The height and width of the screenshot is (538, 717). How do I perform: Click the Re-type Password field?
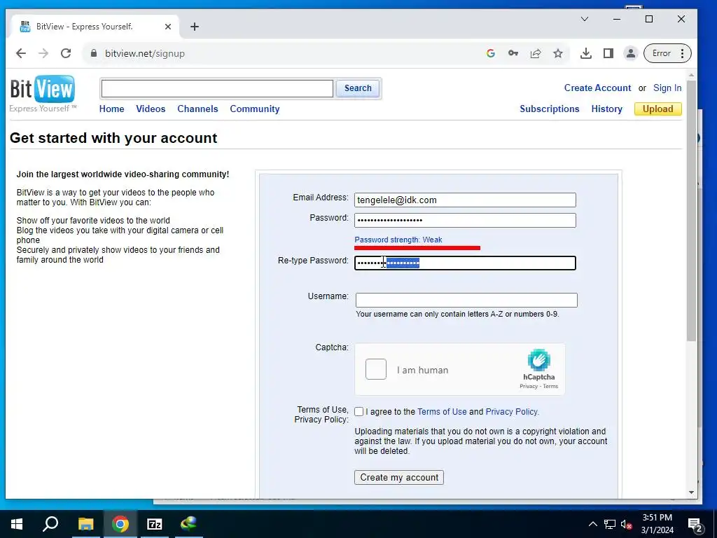465,263
